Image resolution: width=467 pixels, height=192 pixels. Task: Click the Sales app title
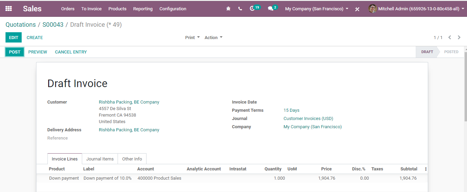pos(32,9)
